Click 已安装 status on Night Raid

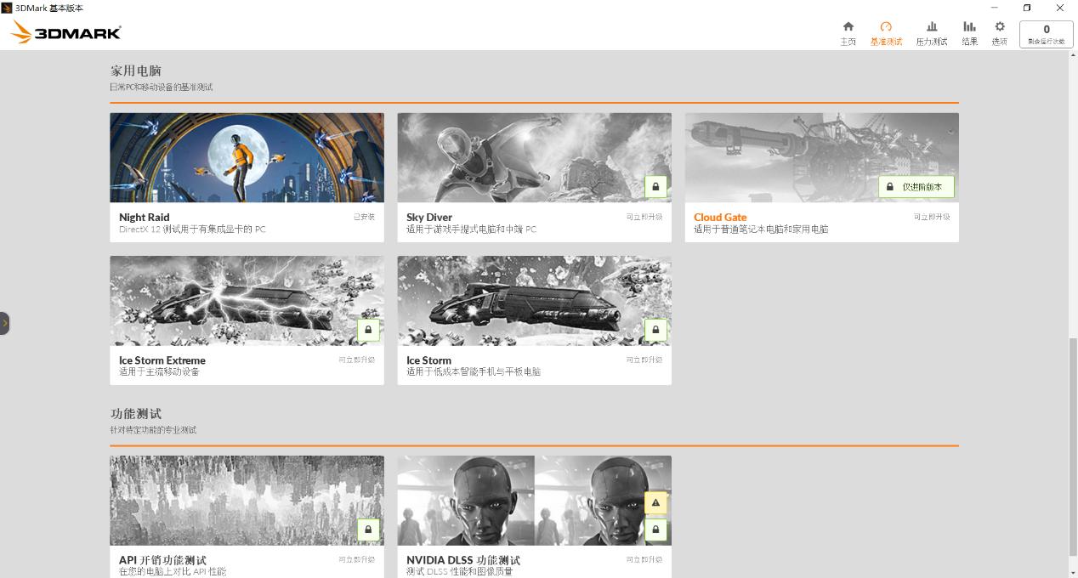(x=365, y=217)
